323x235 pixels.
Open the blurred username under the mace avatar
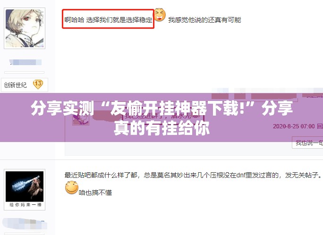point(25,224)
